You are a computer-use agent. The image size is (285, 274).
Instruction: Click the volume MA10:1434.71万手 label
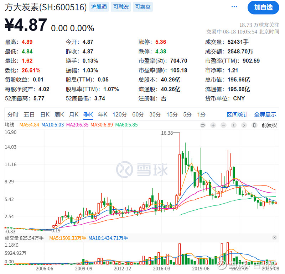tap(108, 238)
